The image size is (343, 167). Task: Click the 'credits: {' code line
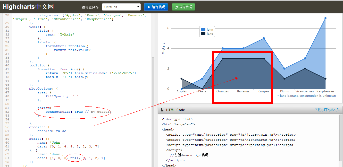(x=39, y=127)
